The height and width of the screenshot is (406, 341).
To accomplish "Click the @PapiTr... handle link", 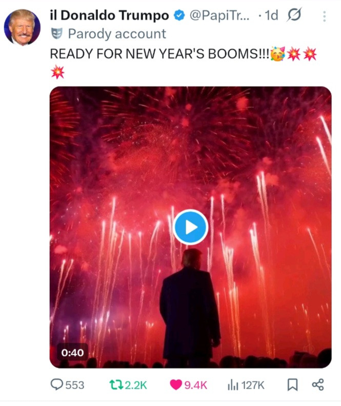I will 219,15.
